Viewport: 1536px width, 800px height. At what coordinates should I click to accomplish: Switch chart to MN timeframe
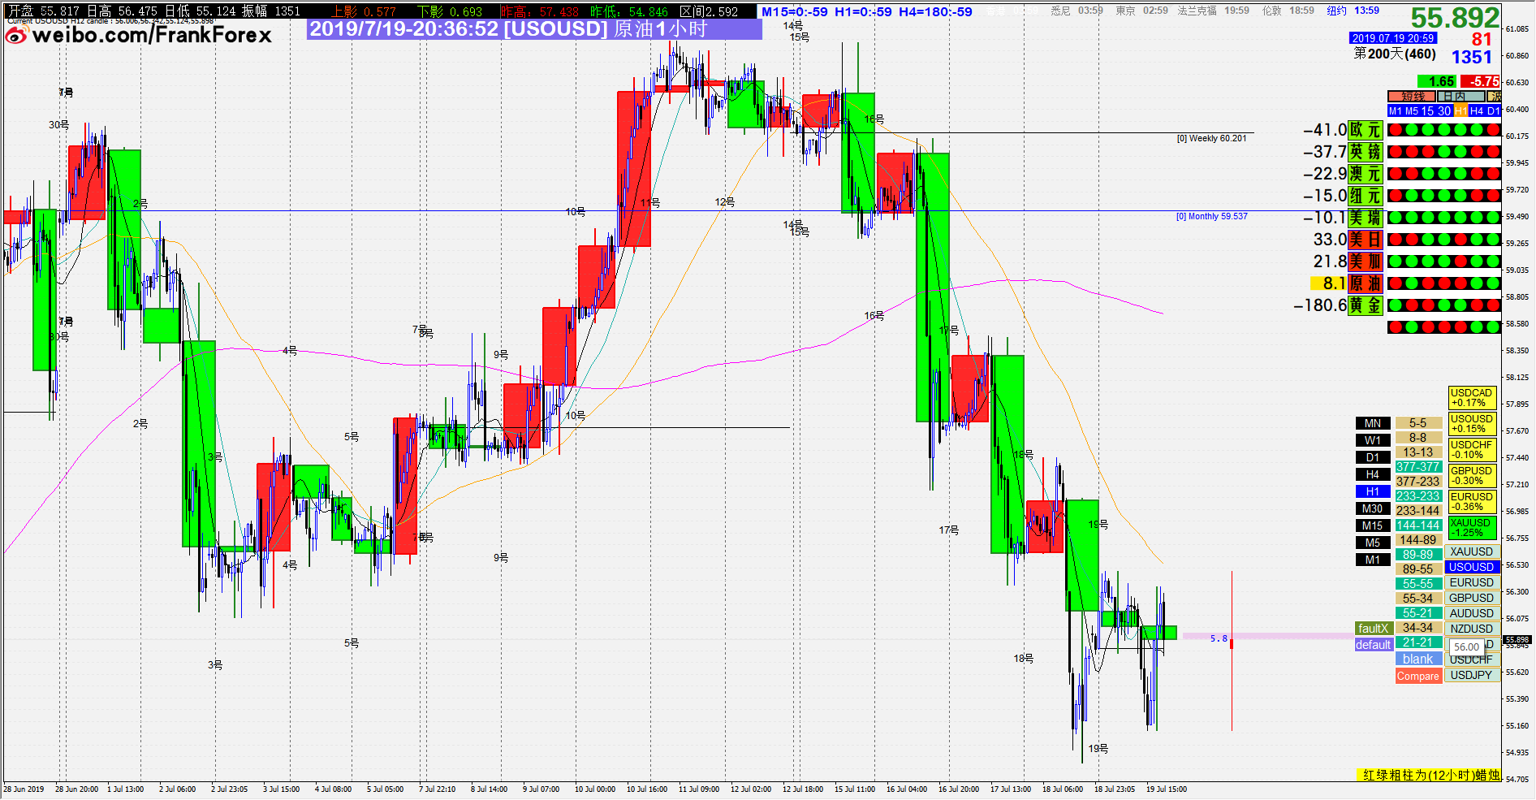(x=1372, y=423)
